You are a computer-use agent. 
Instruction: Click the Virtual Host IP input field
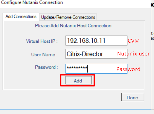(96, 41)
